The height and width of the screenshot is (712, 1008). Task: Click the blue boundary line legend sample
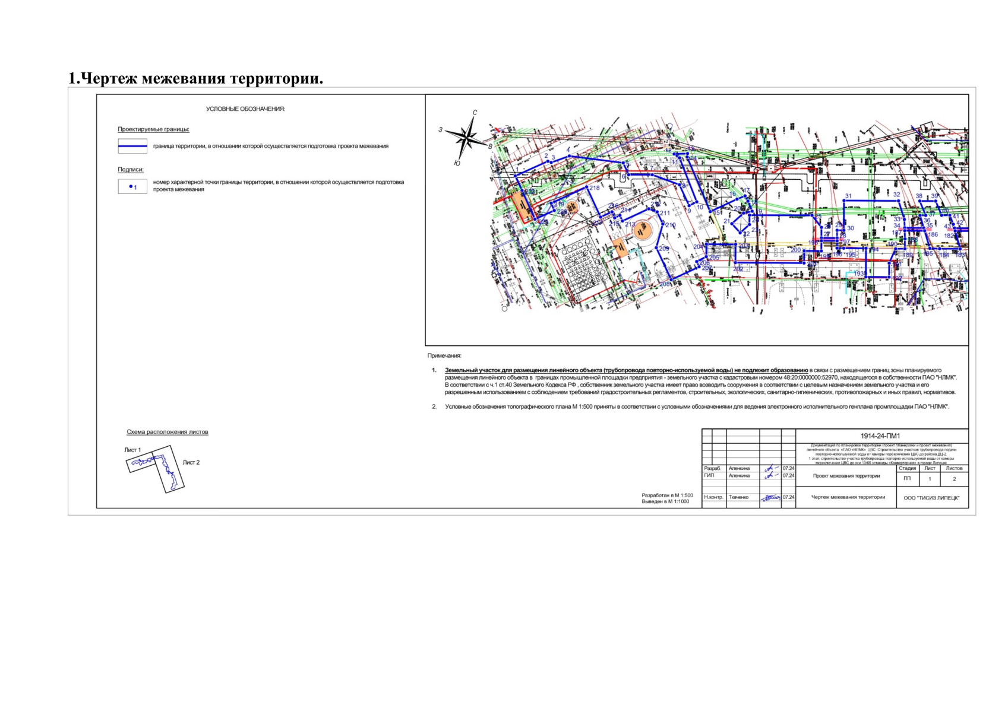132,146
